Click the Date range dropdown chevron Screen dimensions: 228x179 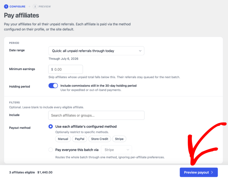click(140, 51)
